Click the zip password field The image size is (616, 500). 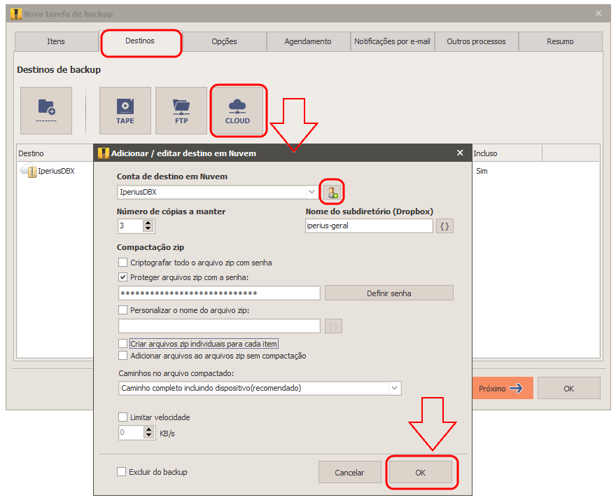pyautogui.click(x=219, y=293)
